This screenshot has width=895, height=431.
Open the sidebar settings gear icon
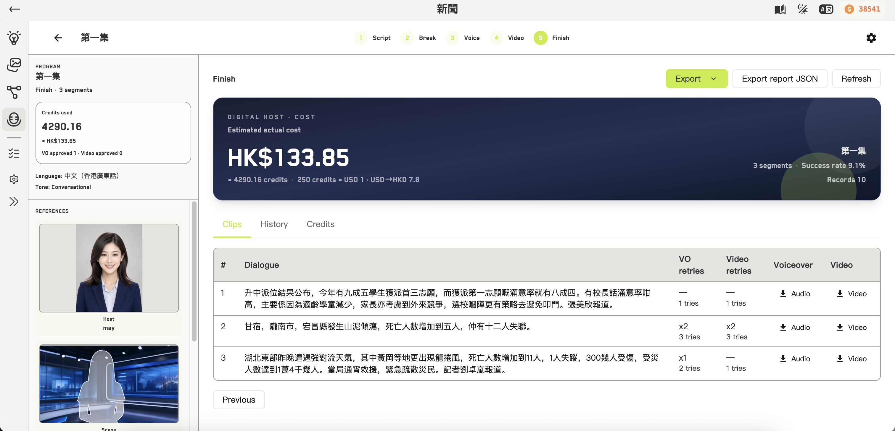[x=14, y=179]
